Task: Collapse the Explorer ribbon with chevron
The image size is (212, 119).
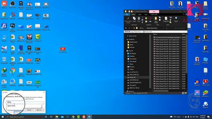Action: 184,15
